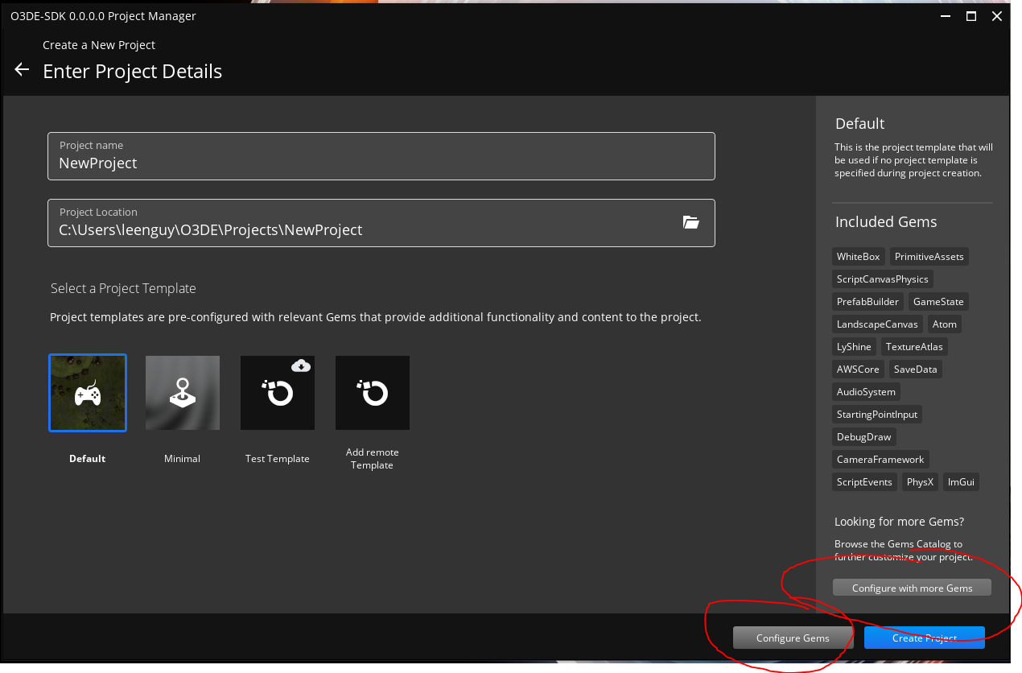Image resolution: width=1022 pixels, height=673 pixels.
Task: Click the back arrow to return
Action: (x=21, y=69)
